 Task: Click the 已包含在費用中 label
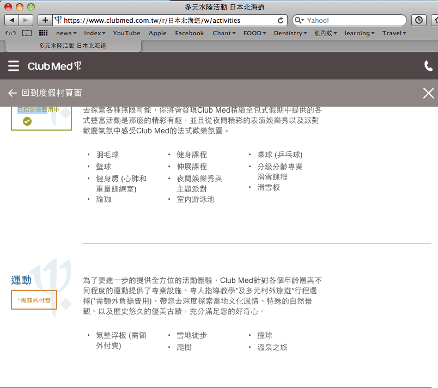[38, 109]
